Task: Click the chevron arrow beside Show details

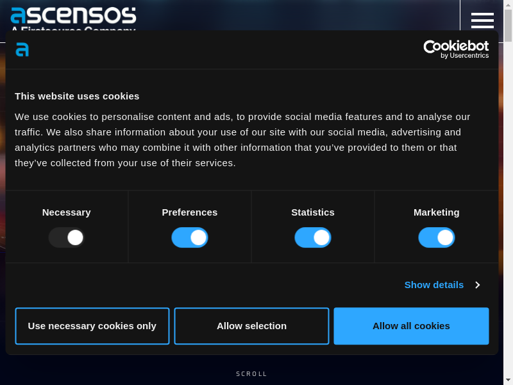Action: click(477, 285)
